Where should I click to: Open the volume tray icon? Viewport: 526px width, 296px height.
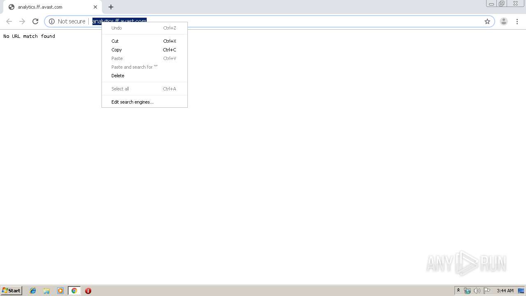pos(477,291)
